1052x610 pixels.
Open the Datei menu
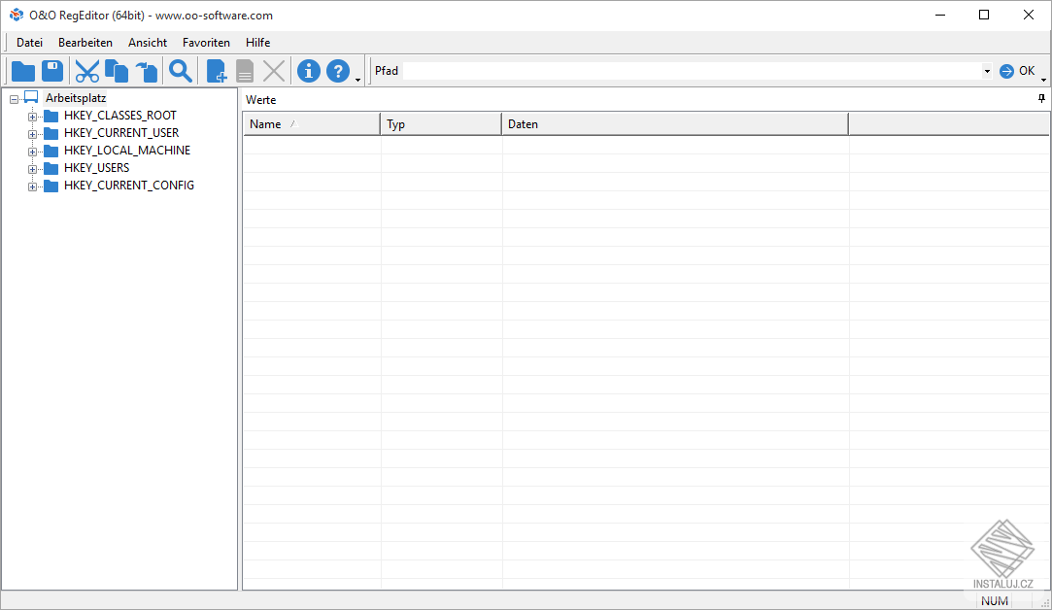coord(29,43)
